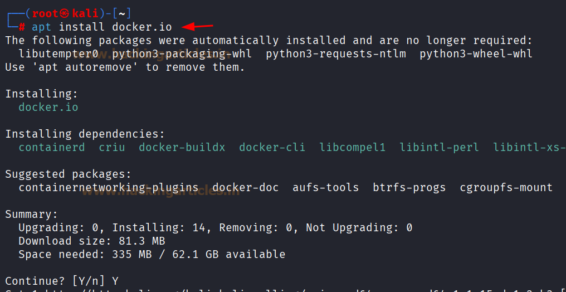Click the Kali skull icon in prompt
The height and width of the screenshot is (292, 566).
(x=65, y=14)
